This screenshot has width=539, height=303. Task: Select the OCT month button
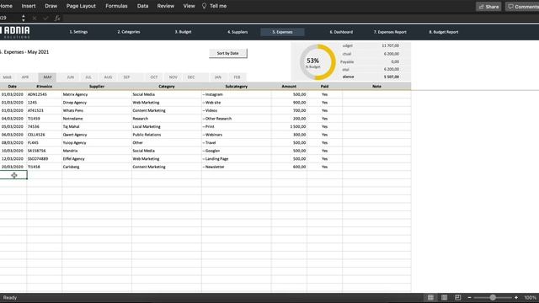(x=153, y=77)
